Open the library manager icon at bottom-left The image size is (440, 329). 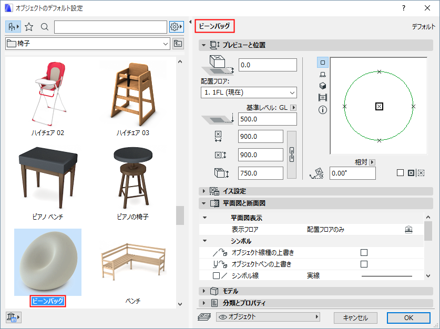(13, 317)
